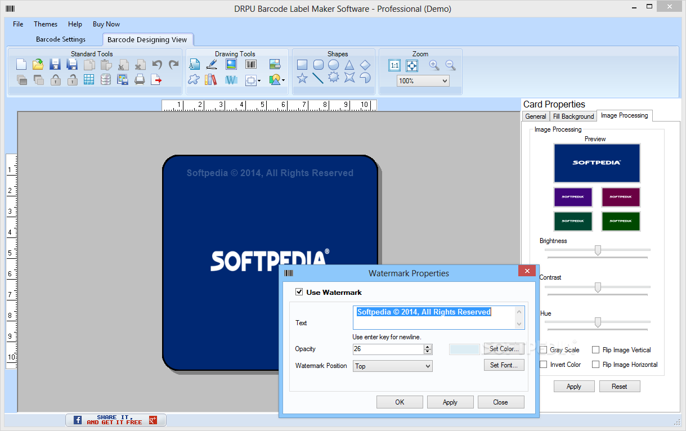Click the Share It Facebook banner
This screenshot has height=431, width=686.
click(116, 420)
